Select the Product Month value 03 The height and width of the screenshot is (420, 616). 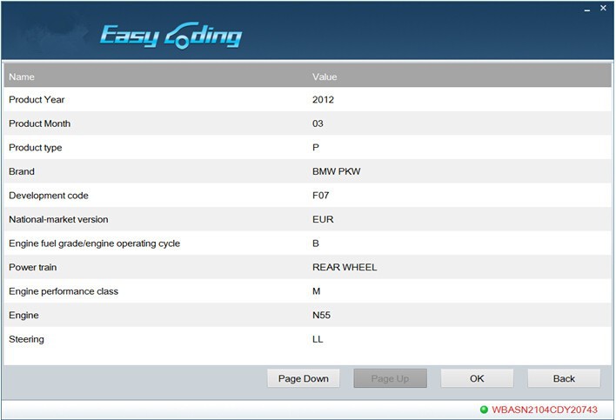point(318,123)
